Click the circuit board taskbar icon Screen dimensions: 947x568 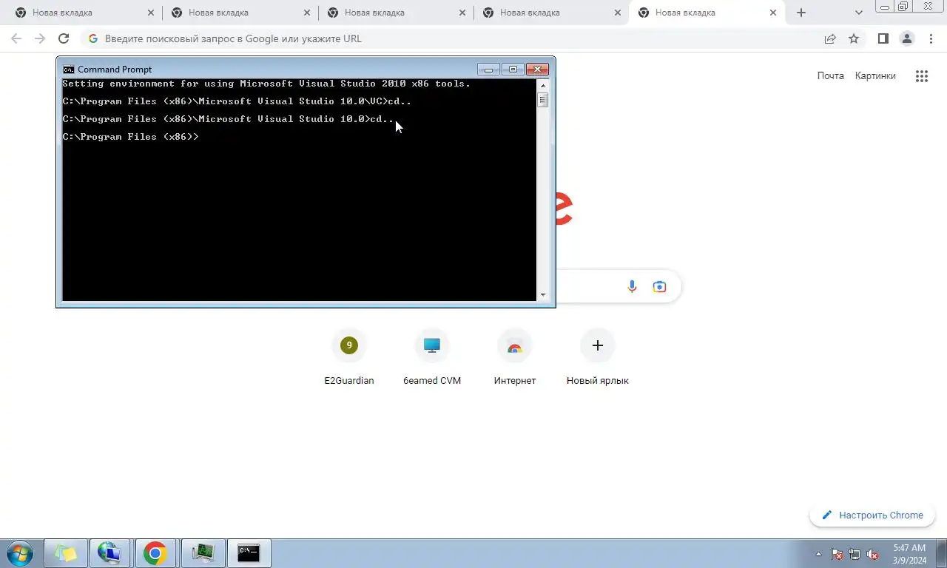tap(202, 552)
